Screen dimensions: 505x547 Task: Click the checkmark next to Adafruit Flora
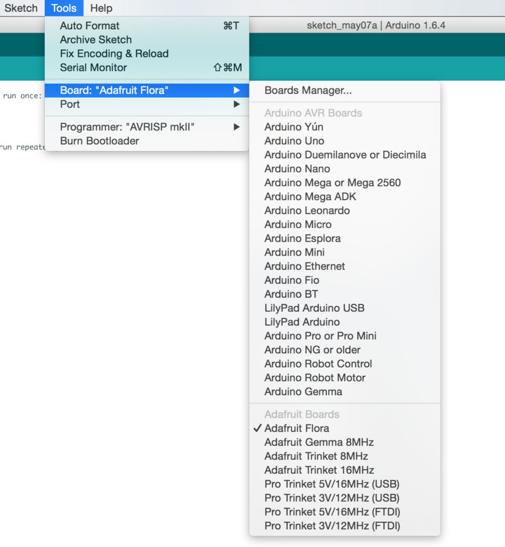pyautogui.click(x=258, y=428)
